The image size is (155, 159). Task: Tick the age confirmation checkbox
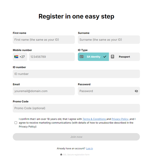[16, 123]
